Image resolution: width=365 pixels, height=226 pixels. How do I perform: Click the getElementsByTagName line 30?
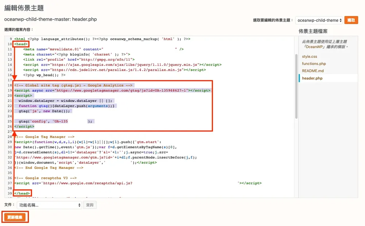point(95,147)
